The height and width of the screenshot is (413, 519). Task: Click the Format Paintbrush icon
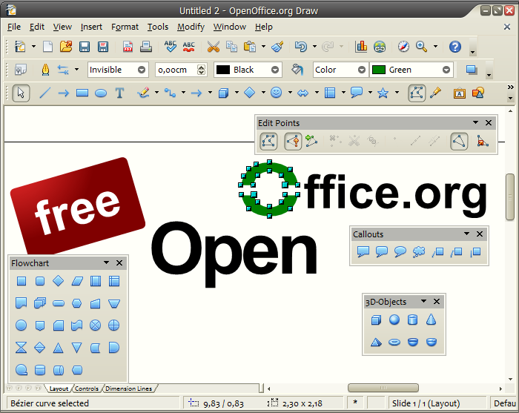[277, 47]
